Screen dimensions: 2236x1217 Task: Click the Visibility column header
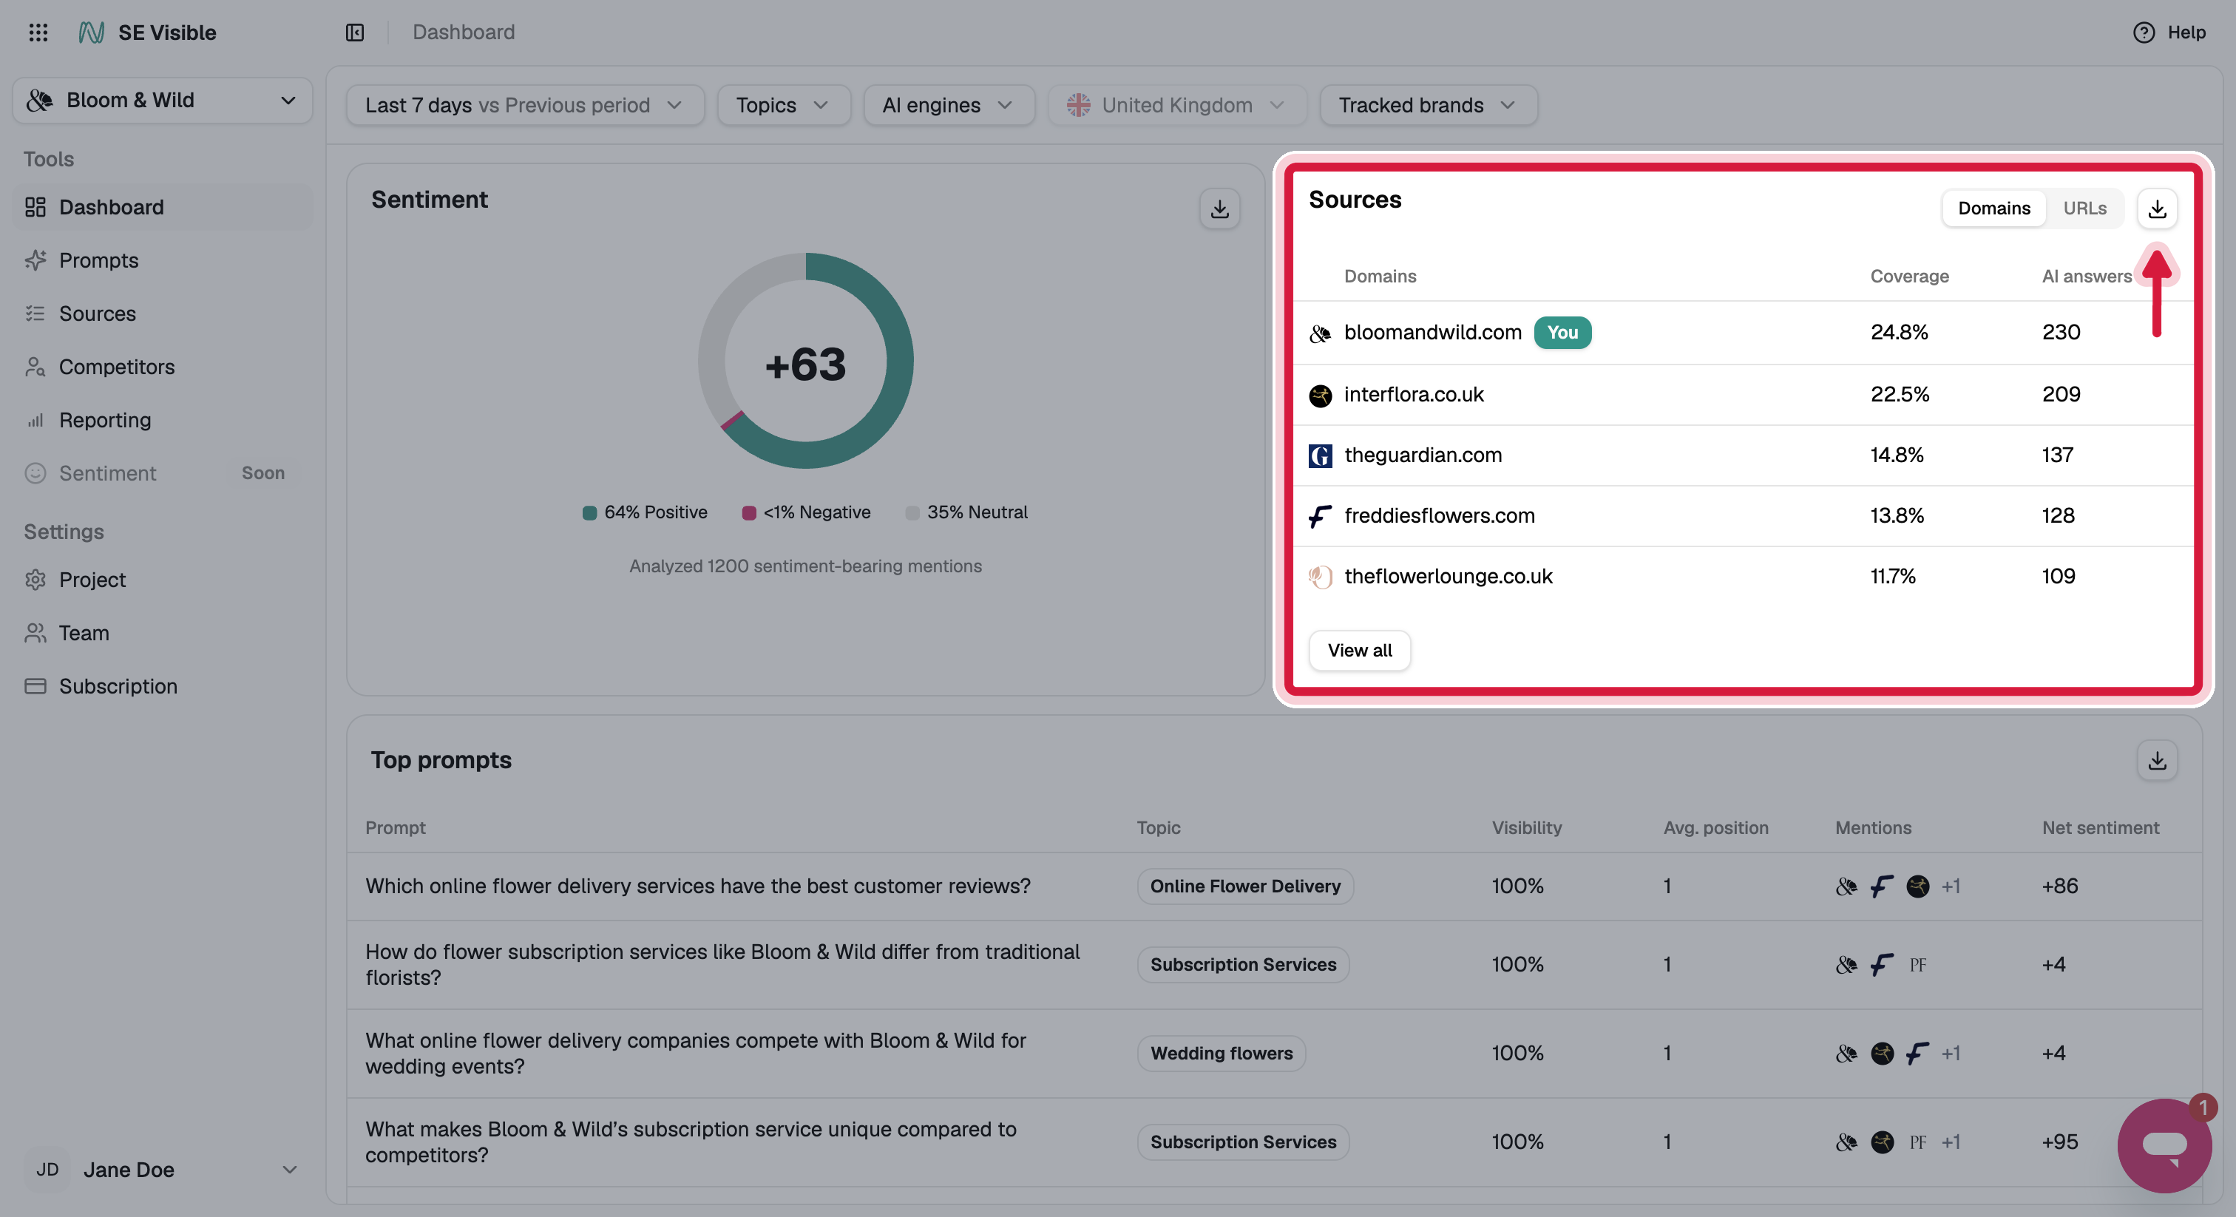click(x=1527, y=828)
